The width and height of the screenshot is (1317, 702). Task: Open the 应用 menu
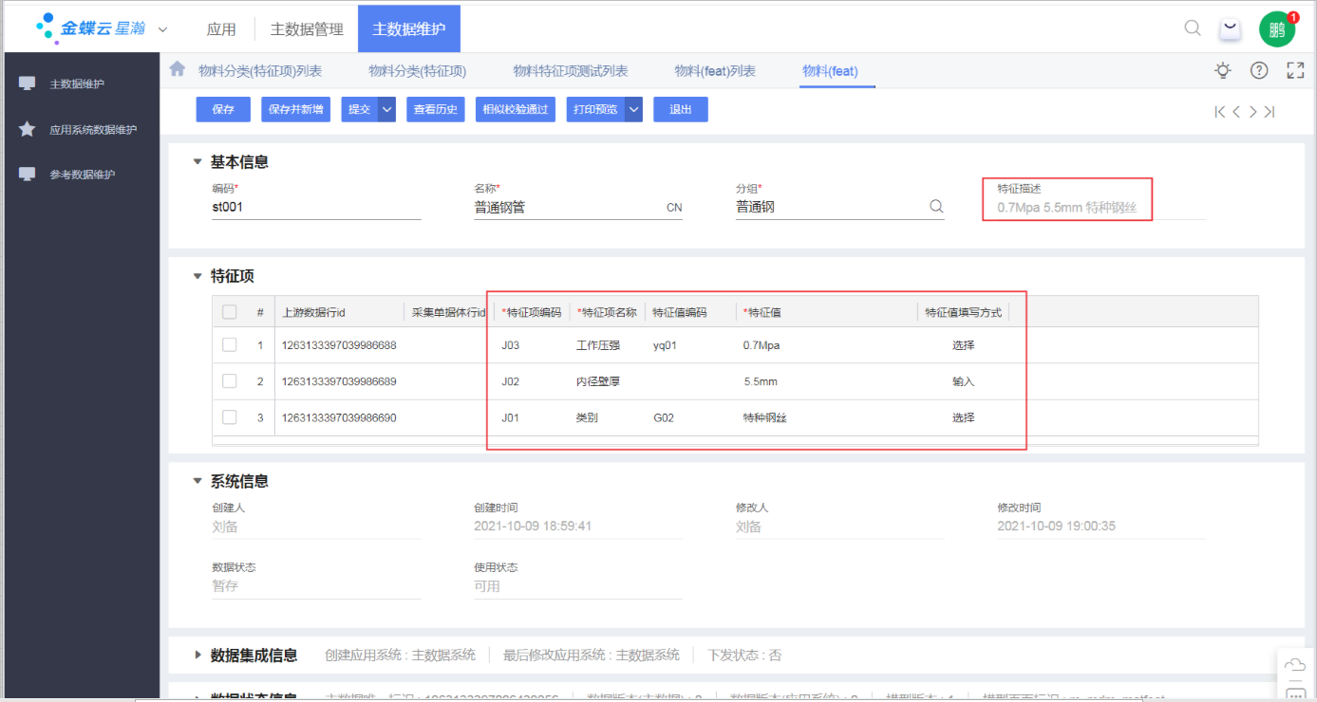(x=221, y=28)
